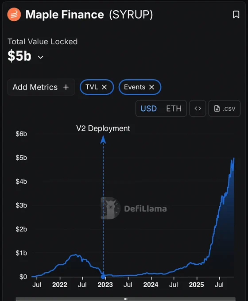
Task: Click the orange Maple Finance logo
Action: (14, 15)
